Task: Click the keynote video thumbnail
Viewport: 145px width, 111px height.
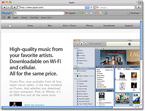Action: click(x=16, y=104)
